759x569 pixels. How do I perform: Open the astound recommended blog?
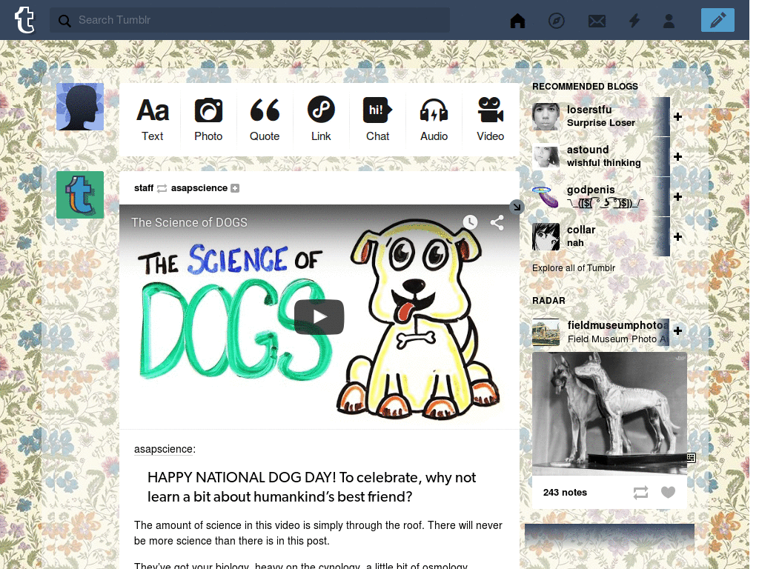click(588, 150)
